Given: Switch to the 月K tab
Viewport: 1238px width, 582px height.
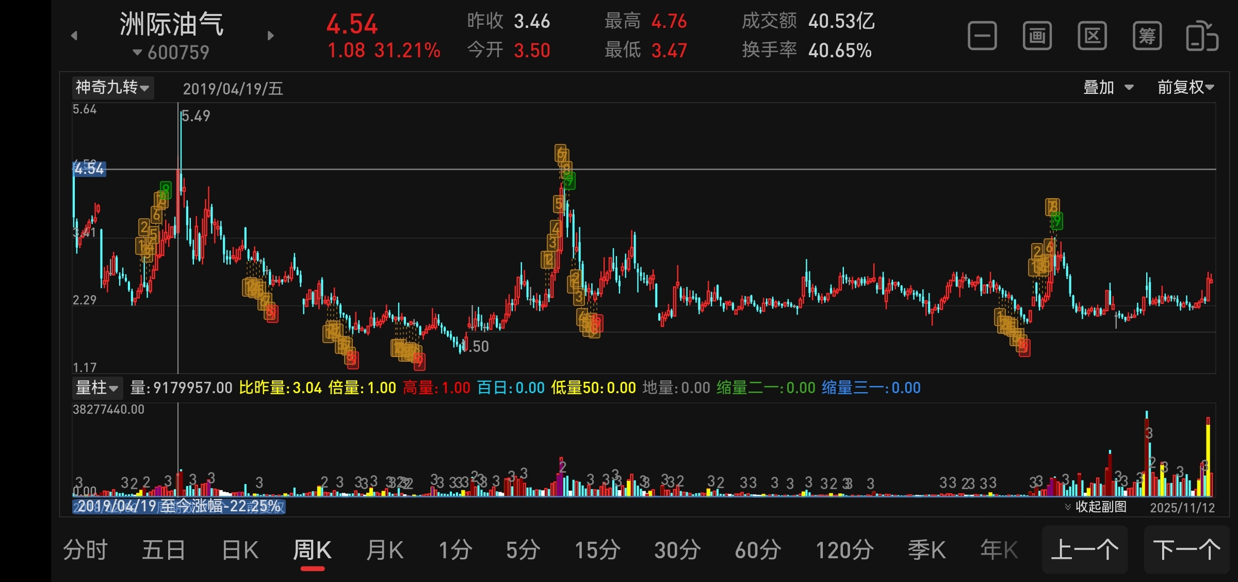Looking at the screenshot, I should pos(385,550).
